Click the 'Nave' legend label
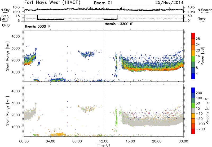212x147 pixels. click(202, 18)
